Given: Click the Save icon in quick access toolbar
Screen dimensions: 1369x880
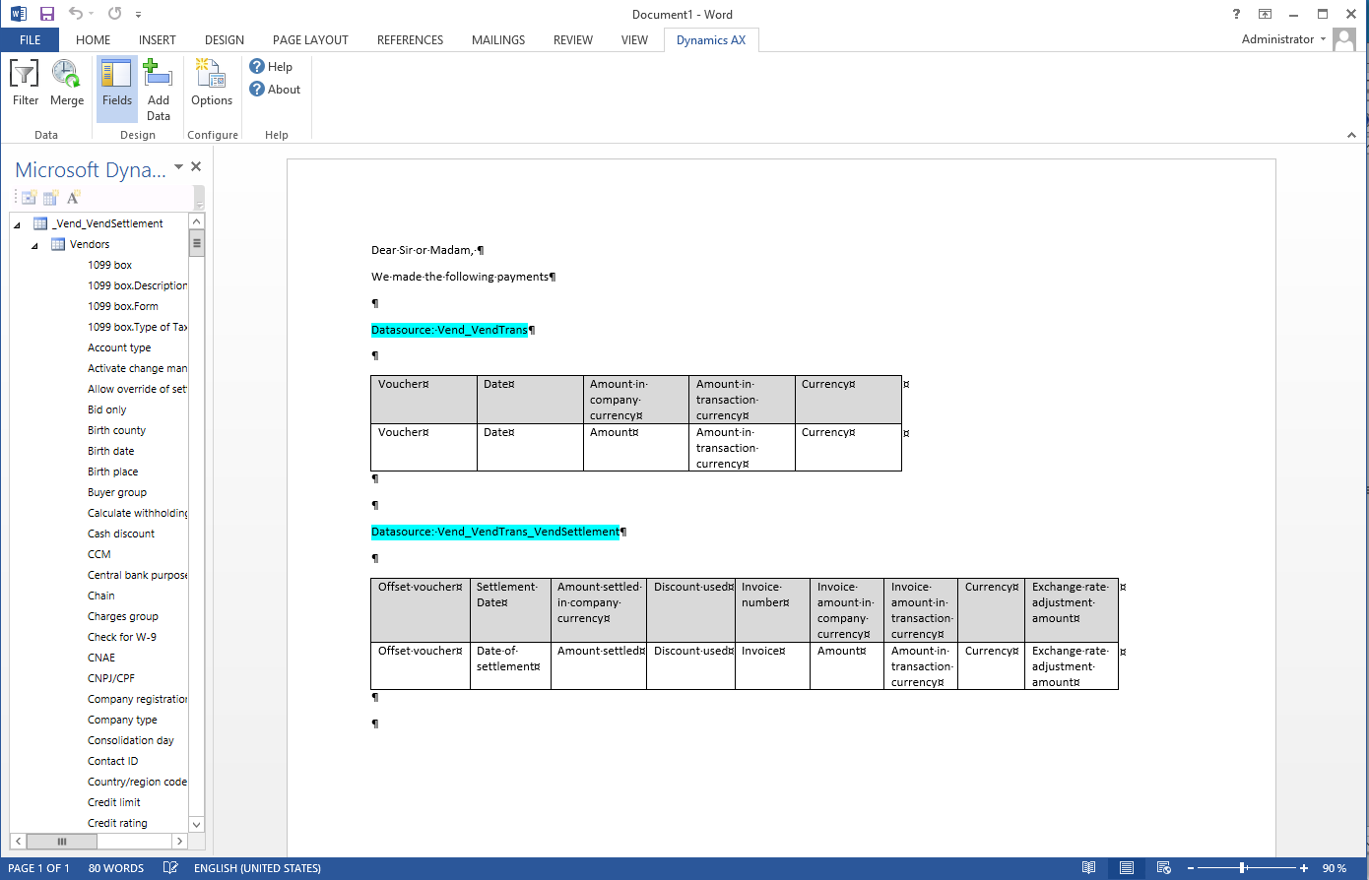Looking at the screenshot, I should pyautogui.click(x=46, y=14).
